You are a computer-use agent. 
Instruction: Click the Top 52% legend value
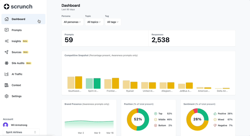click(170, 114)
